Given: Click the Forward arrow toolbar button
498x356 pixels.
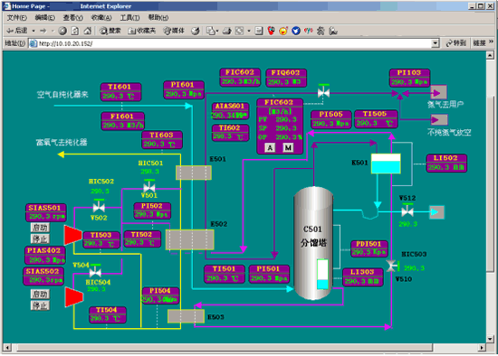Looking at the screenshot, I should point(43,31).
